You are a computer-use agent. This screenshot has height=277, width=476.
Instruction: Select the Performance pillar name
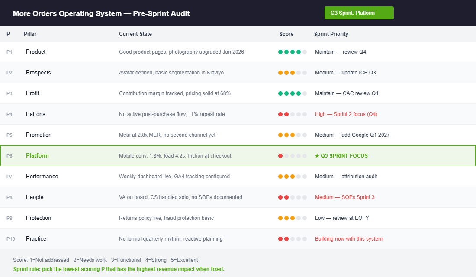click(x=42, y=177)
